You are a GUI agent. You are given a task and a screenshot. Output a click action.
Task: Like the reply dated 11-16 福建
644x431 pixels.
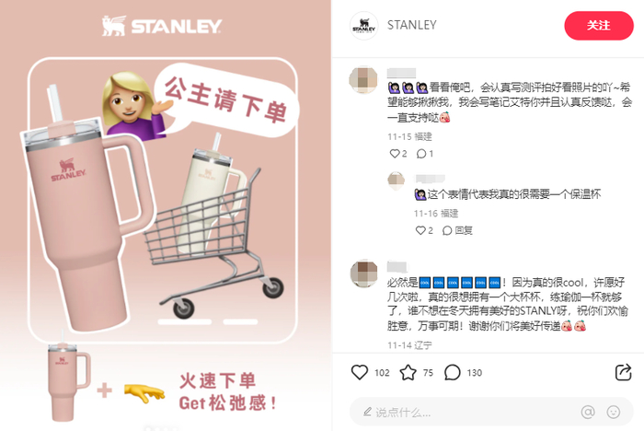click(x=424, y=230)
